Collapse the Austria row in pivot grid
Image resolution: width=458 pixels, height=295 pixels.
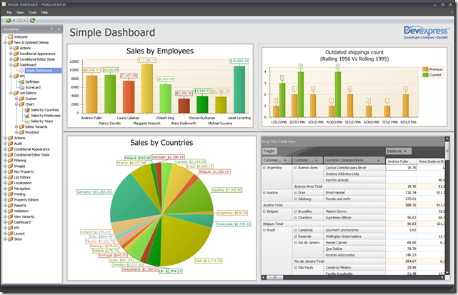pos(264,192)
